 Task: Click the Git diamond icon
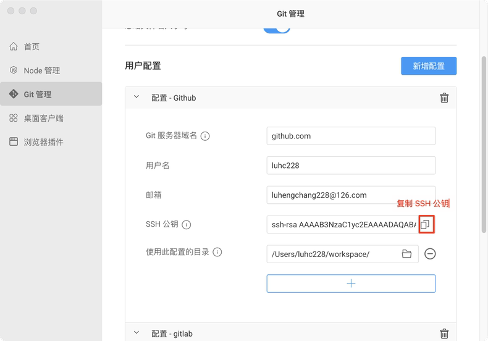pos(14,94)
